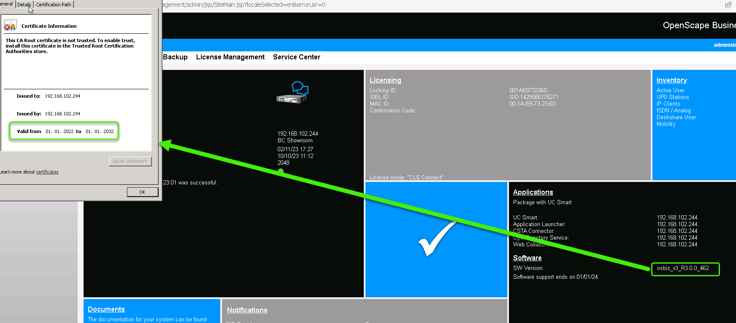
Task: Click the 'Confirmation Code:' label
Action: (392, 111)
